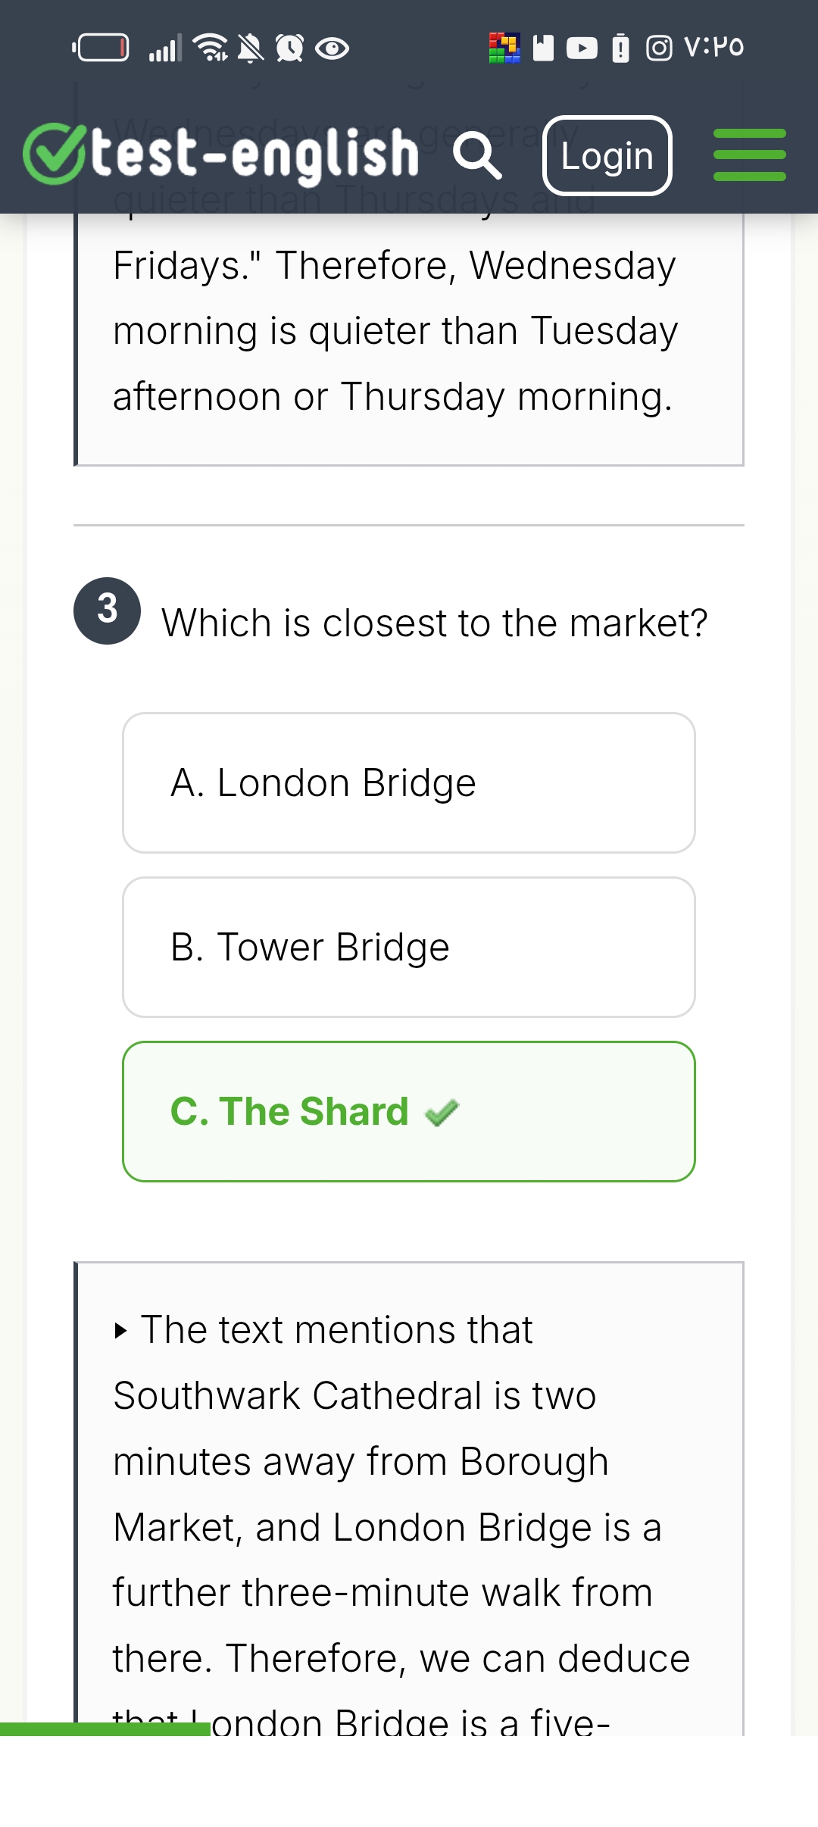This screenshot has height=1827, width=818.
Task: Tap the muted notifications bell icon
Action: 251,48
